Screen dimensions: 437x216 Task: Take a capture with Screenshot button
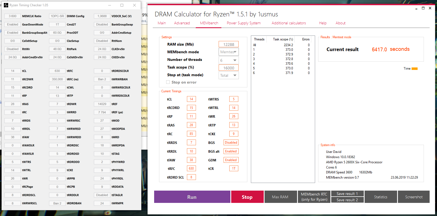coord(414,197)
